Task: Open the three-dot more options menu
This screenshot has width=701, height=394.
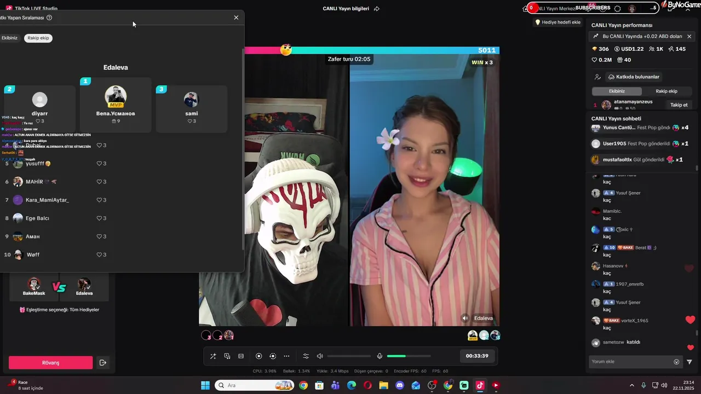Action: pyautogui.click(x=286, y=356)
